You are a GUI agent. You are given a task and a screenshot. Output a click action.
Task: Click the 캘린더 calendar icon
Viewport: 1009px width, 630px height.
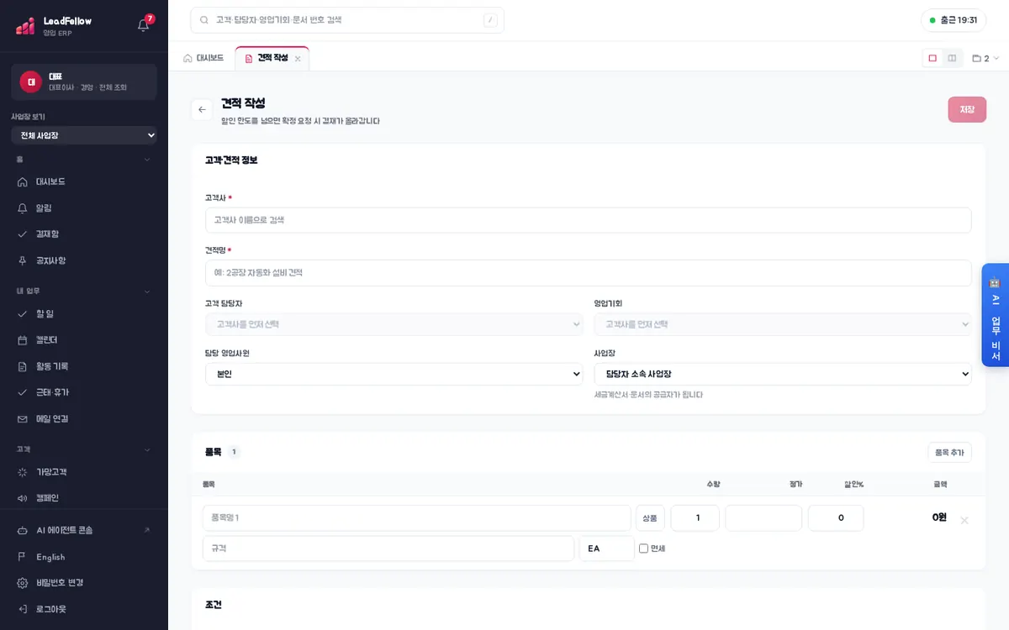[x=23, y=340]
